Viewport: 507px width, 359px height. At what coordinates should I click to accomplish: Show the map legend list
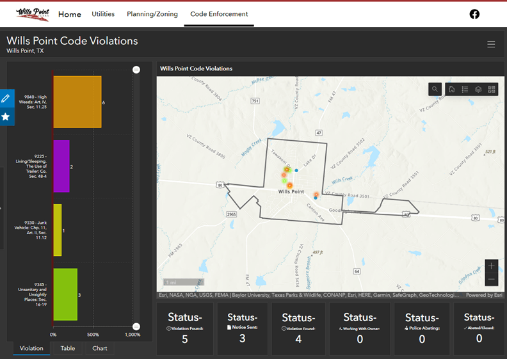465,89
